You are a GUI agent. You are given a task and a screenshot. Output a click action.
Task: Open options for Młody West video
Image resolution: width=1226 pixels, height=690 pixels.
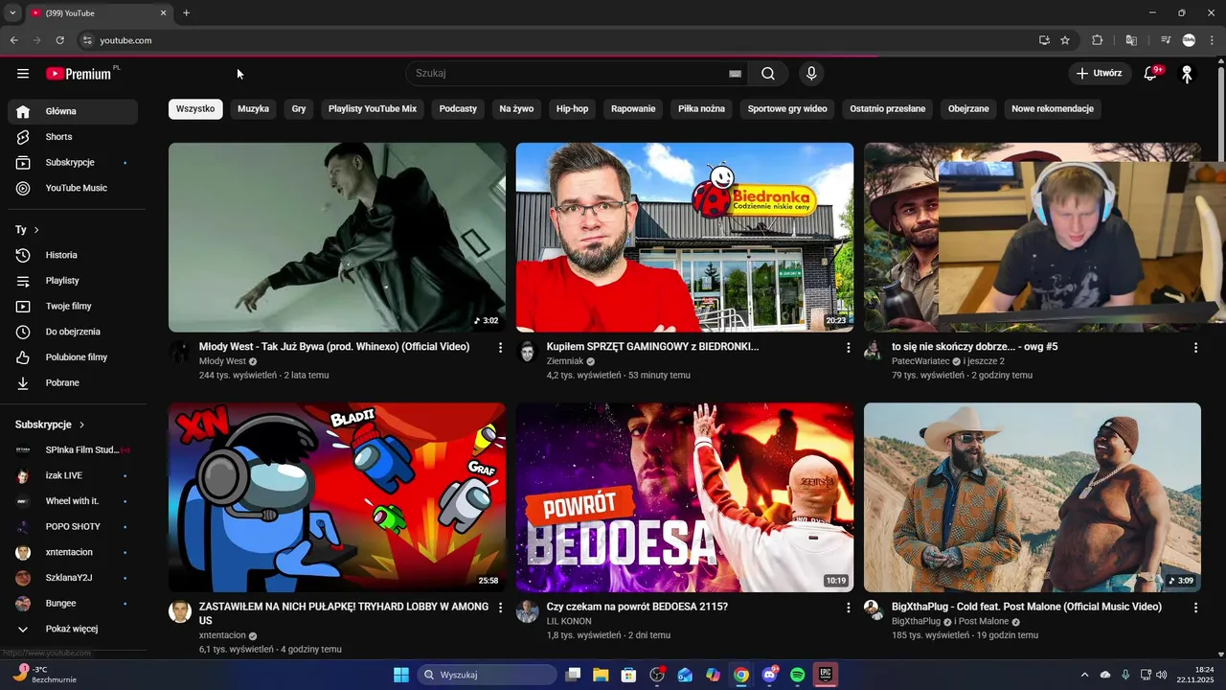point(500,348)
